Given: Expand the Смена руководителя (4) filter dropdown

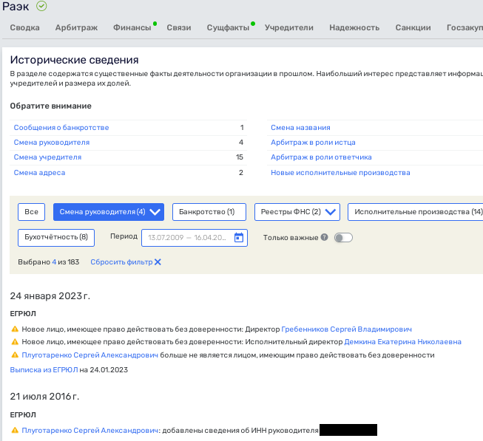Looking at the screenshot, I should click(x=155, y=212).
